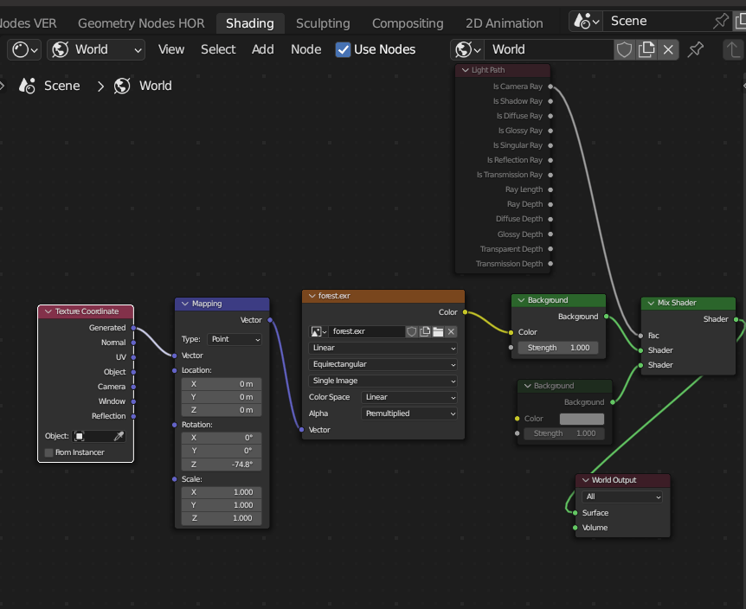Screen dimensions: 746x609
Task: Click the Generated output socket
Action: [x=133, y=328]
